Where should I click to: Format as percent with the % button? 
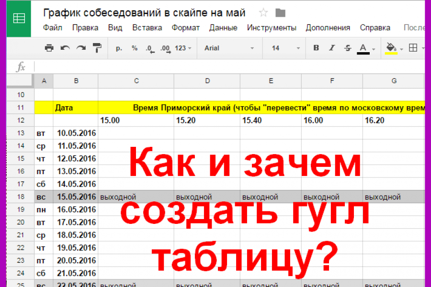(135, 48)
